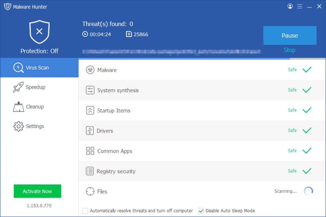Click the Malware row label
Screen dimensions: 326x217
click(x=107, y=70)
